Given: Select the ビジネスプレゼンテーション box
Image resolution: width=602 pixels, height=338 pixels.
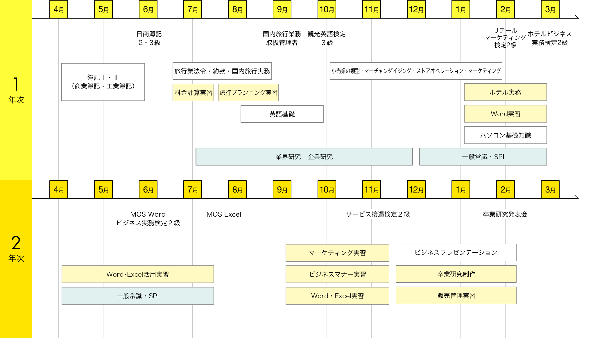Looking at the screenshot, I should 456,252.
